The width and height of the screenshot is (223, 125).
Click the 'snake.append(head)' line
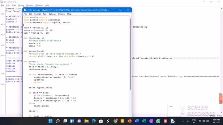40,87
